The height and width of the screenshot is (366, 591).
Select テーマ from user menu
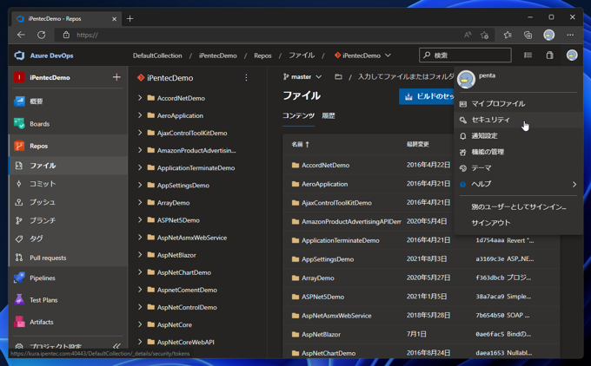518,168
